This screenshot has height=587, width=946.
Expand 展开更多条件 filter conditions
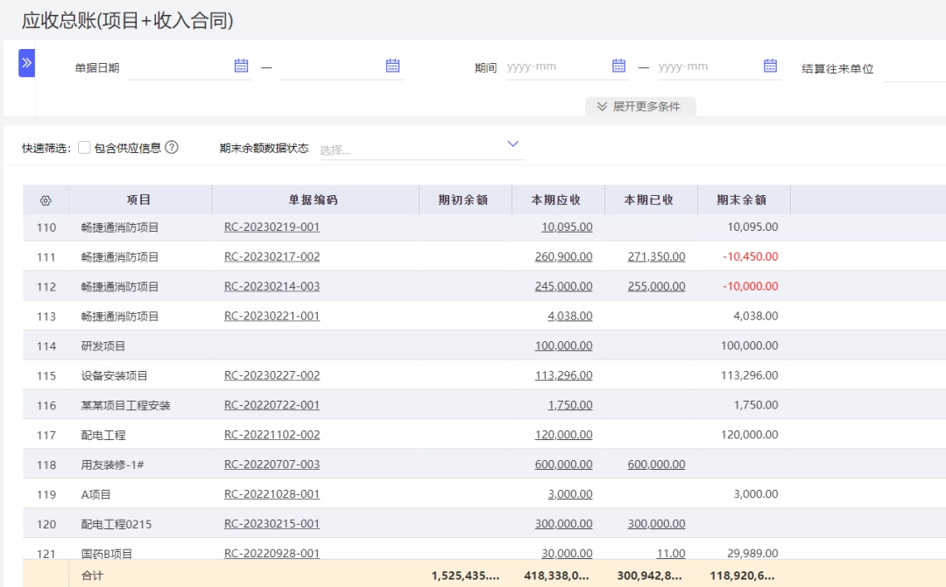640,107
